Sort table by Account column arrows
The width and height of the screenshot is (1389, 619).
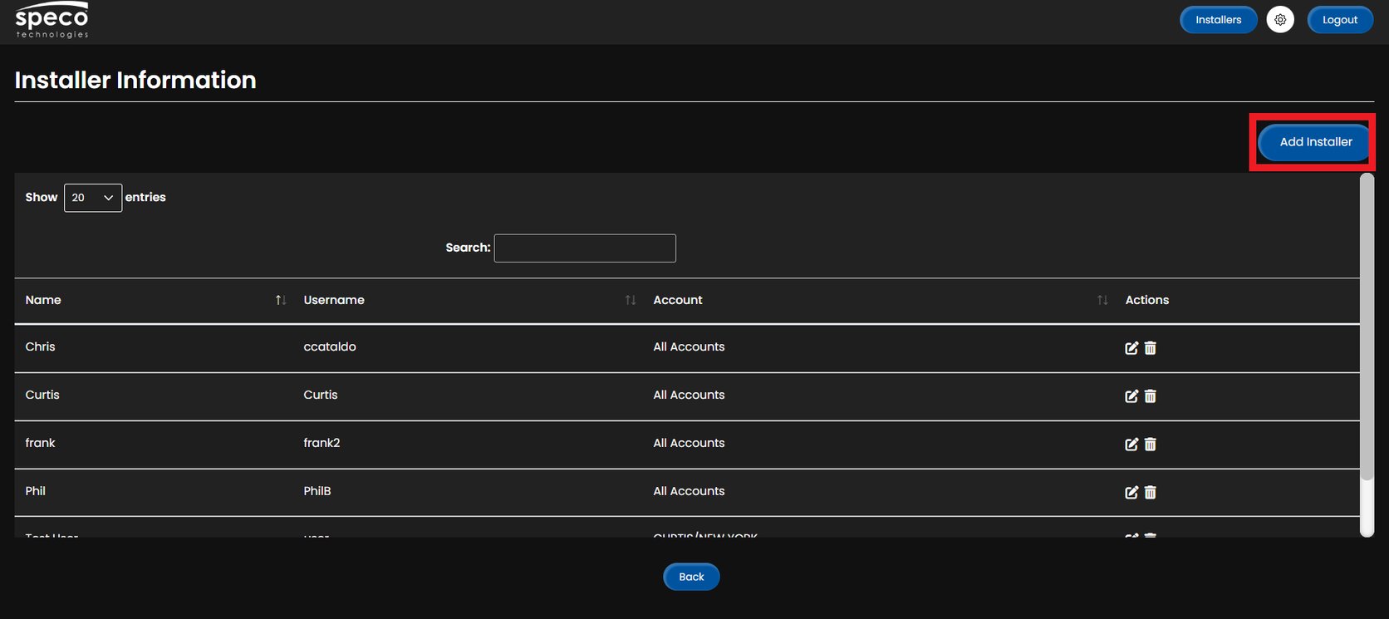(x=1102, y=300)
